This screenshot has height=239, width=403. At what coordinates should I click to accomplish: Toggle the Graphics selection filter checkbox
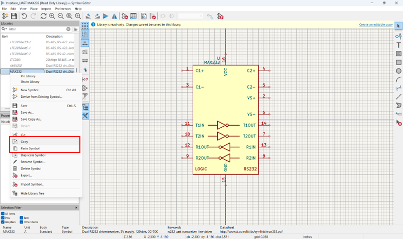click(x=3, y=222)
